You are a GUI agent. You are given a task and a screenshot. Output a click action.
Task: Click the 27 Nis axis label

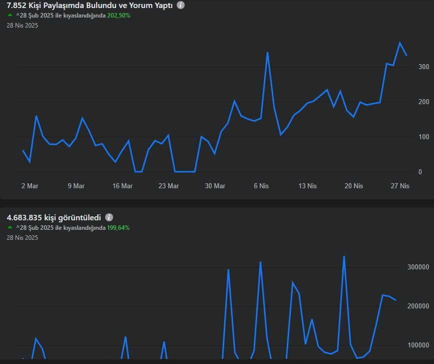[400, 186]
